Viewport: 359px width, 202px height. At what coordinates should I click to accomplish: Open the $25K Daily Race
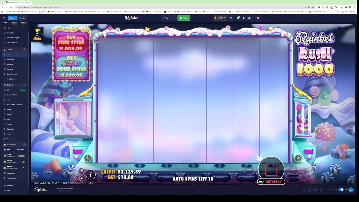click(x=15, y=155)
